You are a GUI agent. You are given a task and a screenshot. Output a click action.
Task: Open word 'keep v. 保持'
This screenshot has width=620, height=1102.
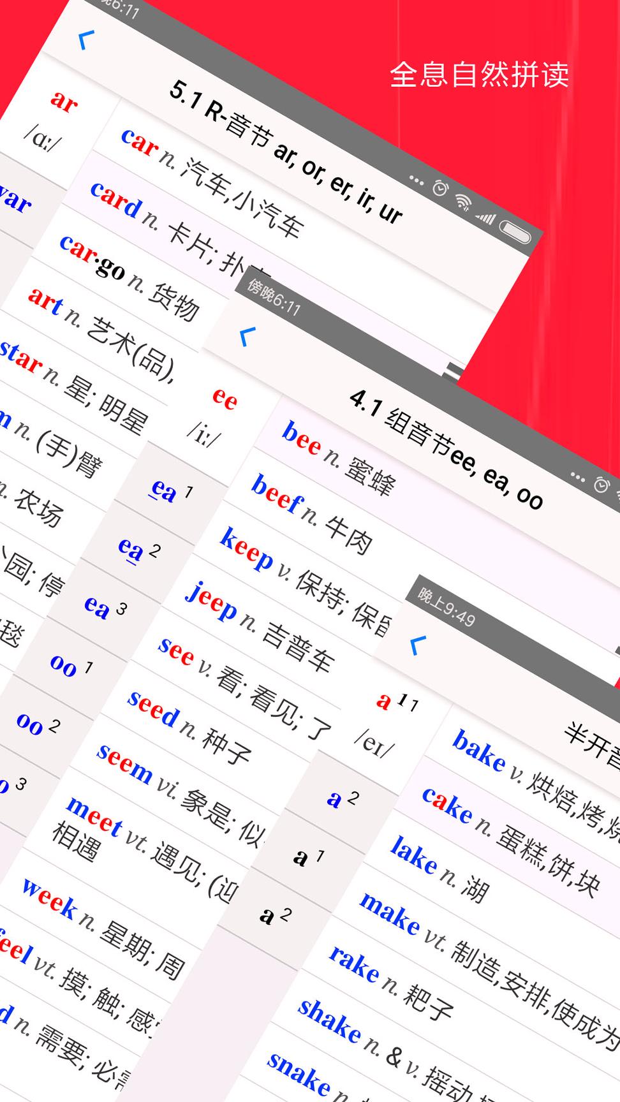[x=305, y=582]
